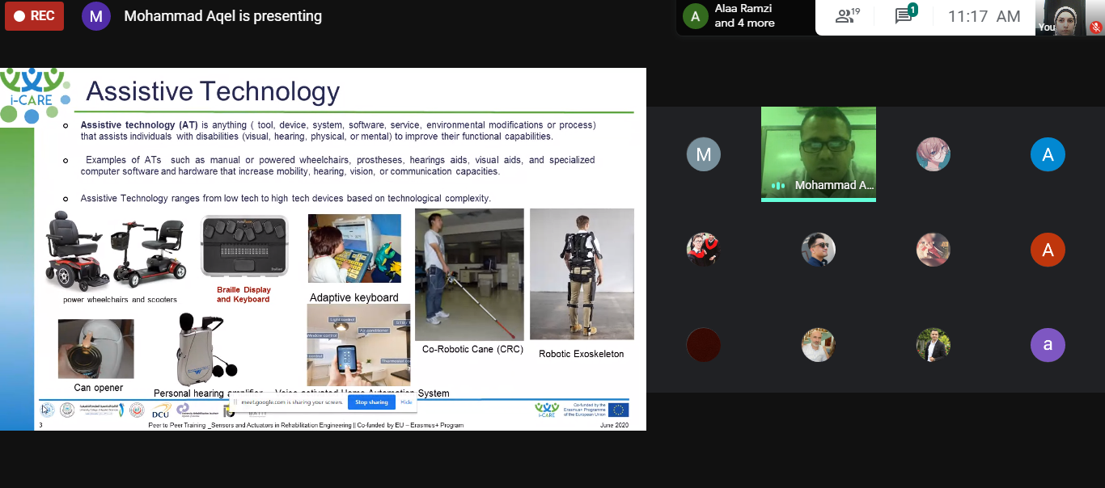The width and height of the screenshot is (1105, 488).
Task: Select the blue uppercase A participant avatar
Action: pos(1048,154)
